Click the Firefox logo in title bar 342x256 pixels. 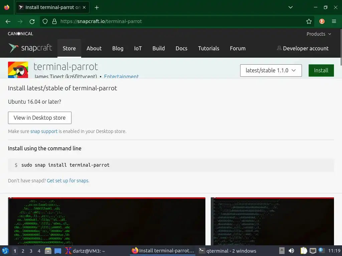[7, 7]
